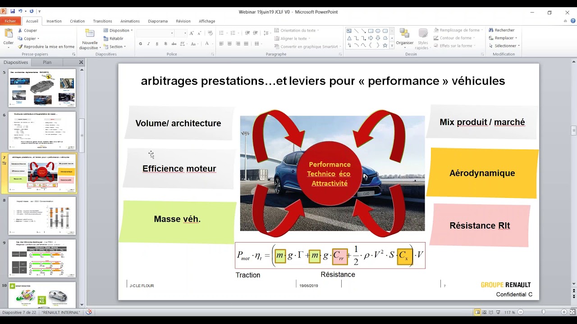The height and width of the screenshot is (324, 577).
Task: Decrease font size with smaller A
Action: point(199,33)
